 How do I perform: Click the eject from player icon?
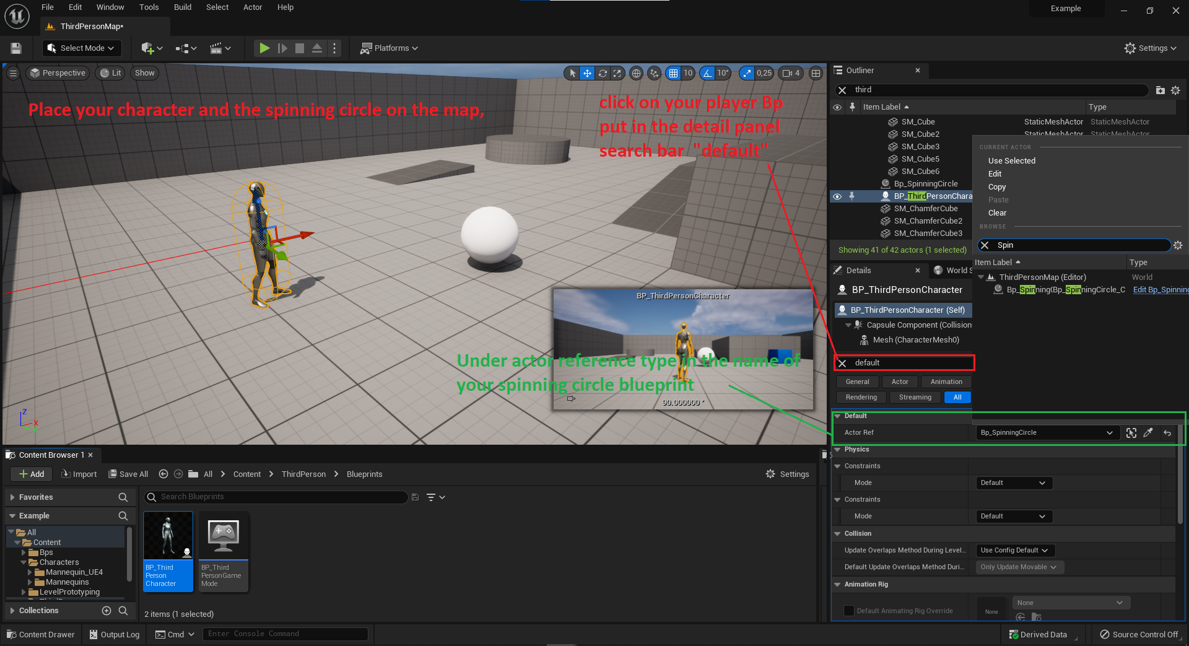[317, 48]
